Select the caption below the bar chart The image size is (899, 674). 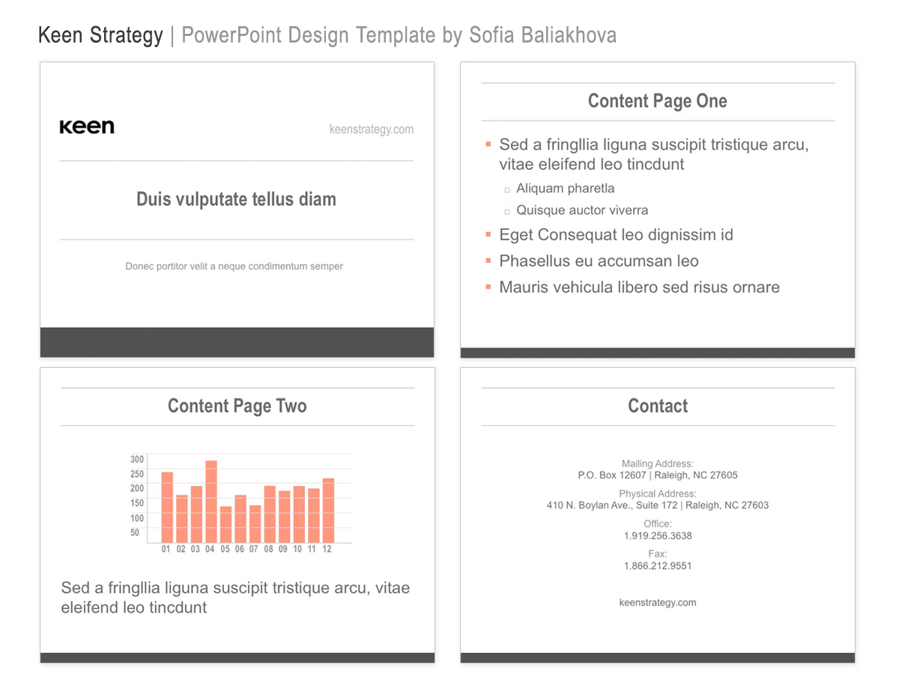(x=235, y=598)
